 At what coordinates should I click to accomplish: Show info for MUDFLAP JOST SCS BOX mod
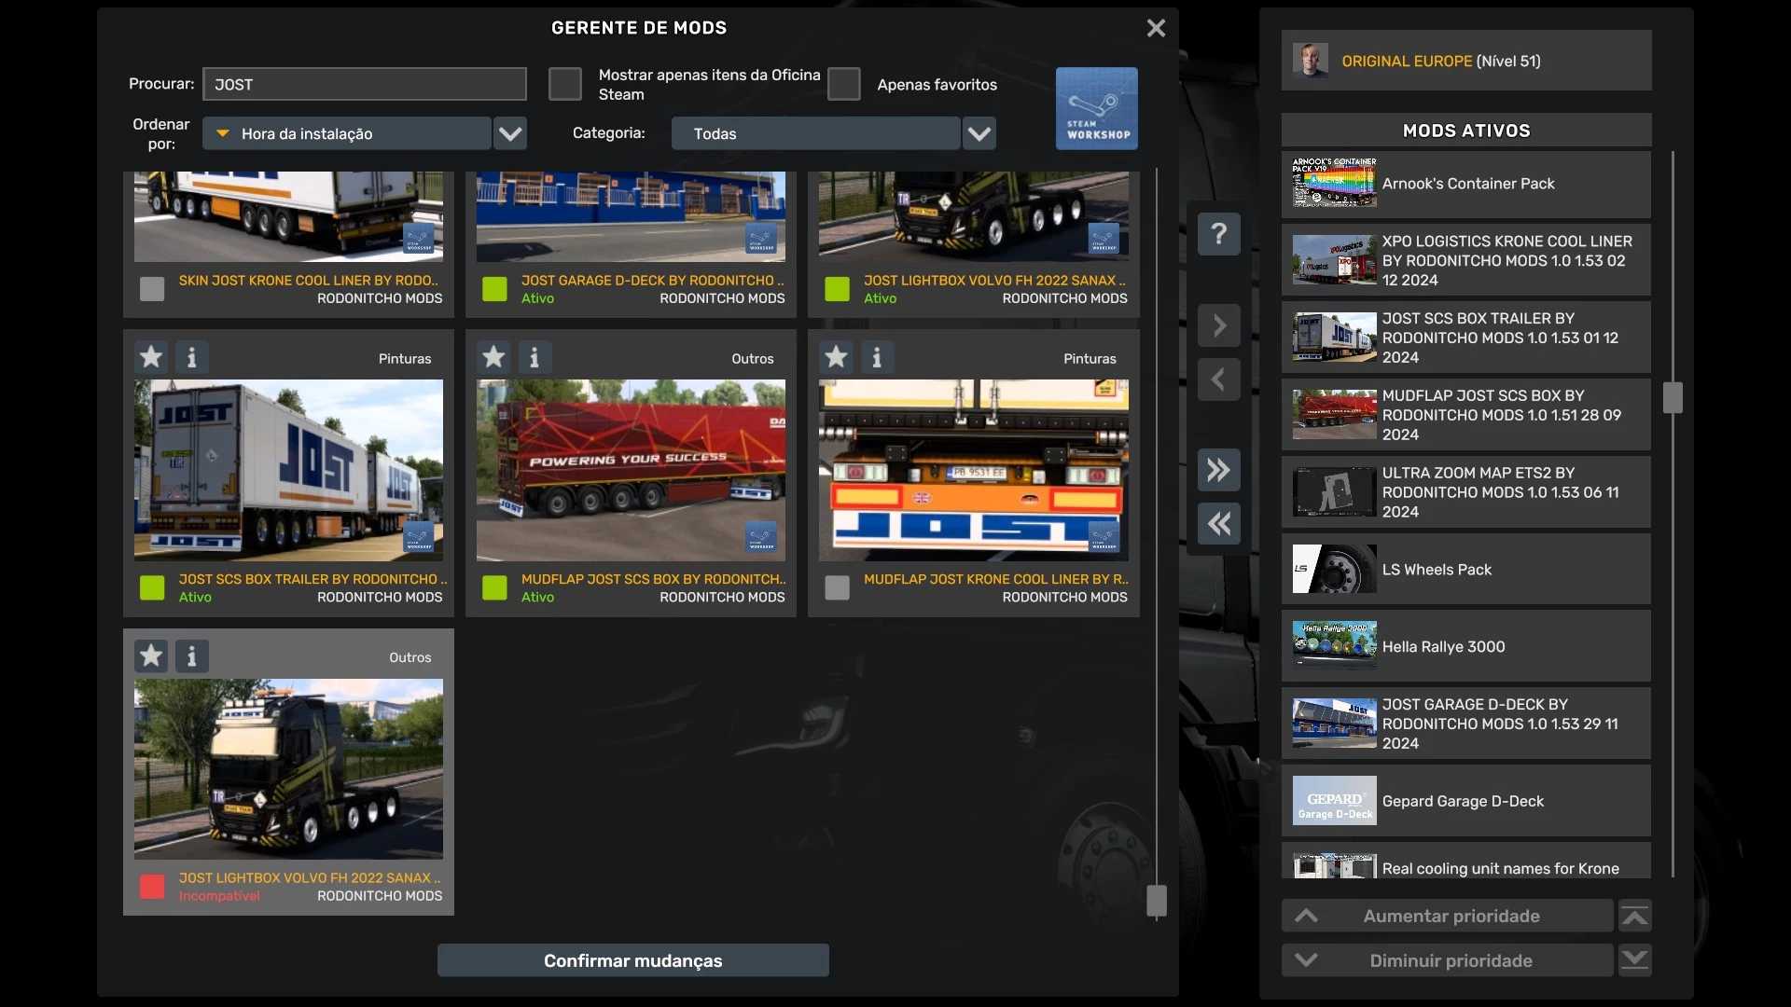tap(535, 357)
